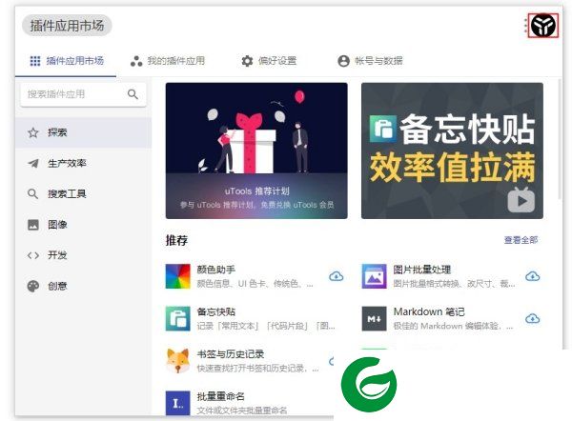Click the 备忘快贴 description text
Image resolution: width=572 pixels, height=421 pixels.
tap(266, 326)
